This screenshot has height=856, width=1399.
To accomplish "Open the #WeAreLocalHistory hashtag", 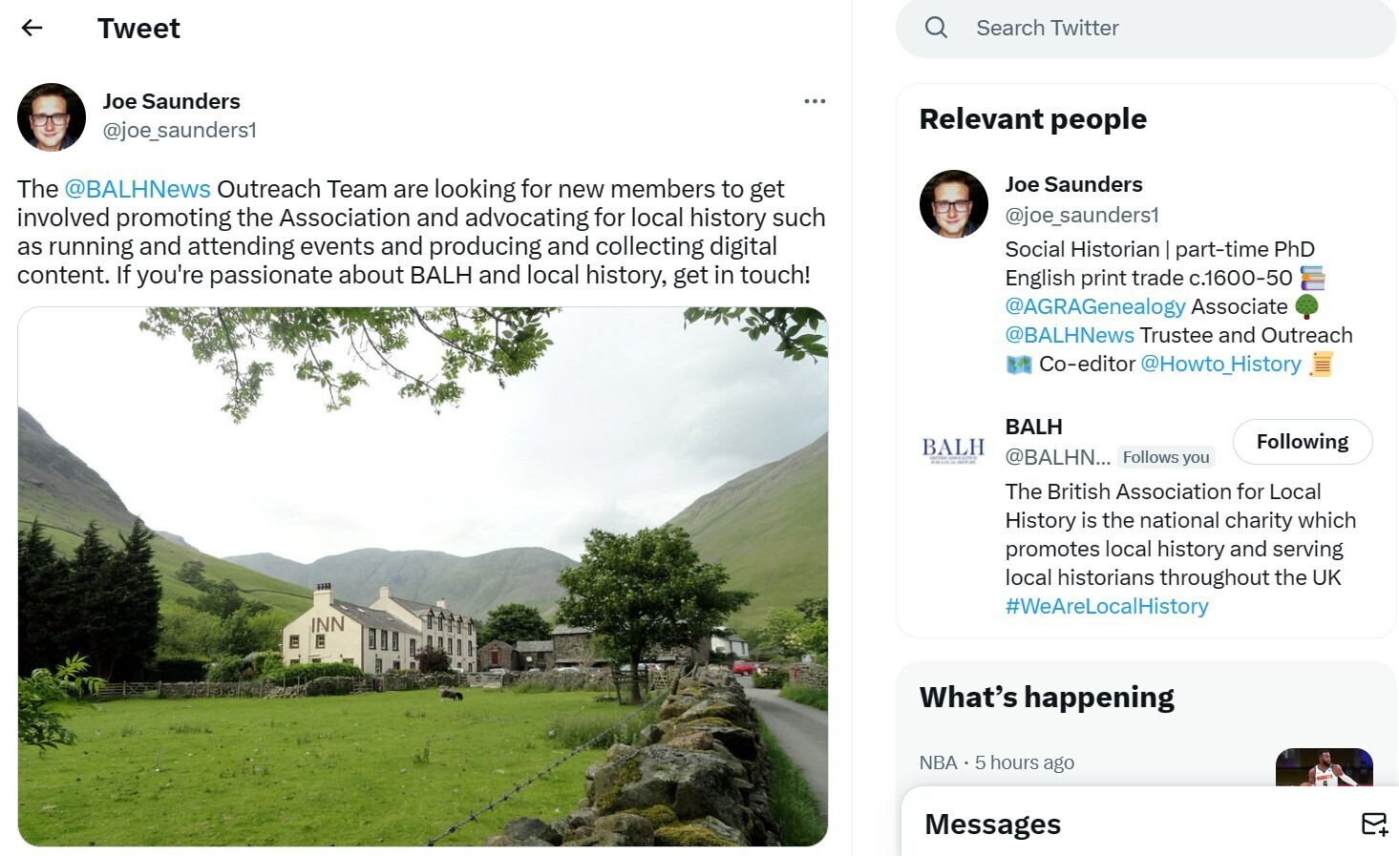I will pos(1107,606).
